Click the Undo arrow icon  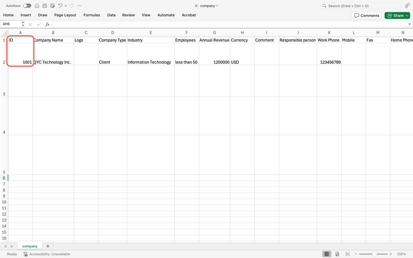tap(60, 6)
